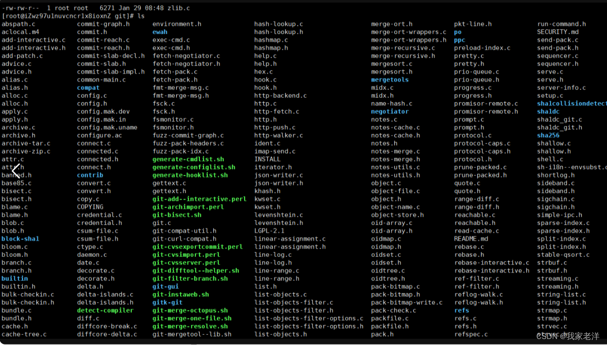Click the aclocal.m4 file entry
This screenshot has width=607, height=345.
tap(20, 32)
